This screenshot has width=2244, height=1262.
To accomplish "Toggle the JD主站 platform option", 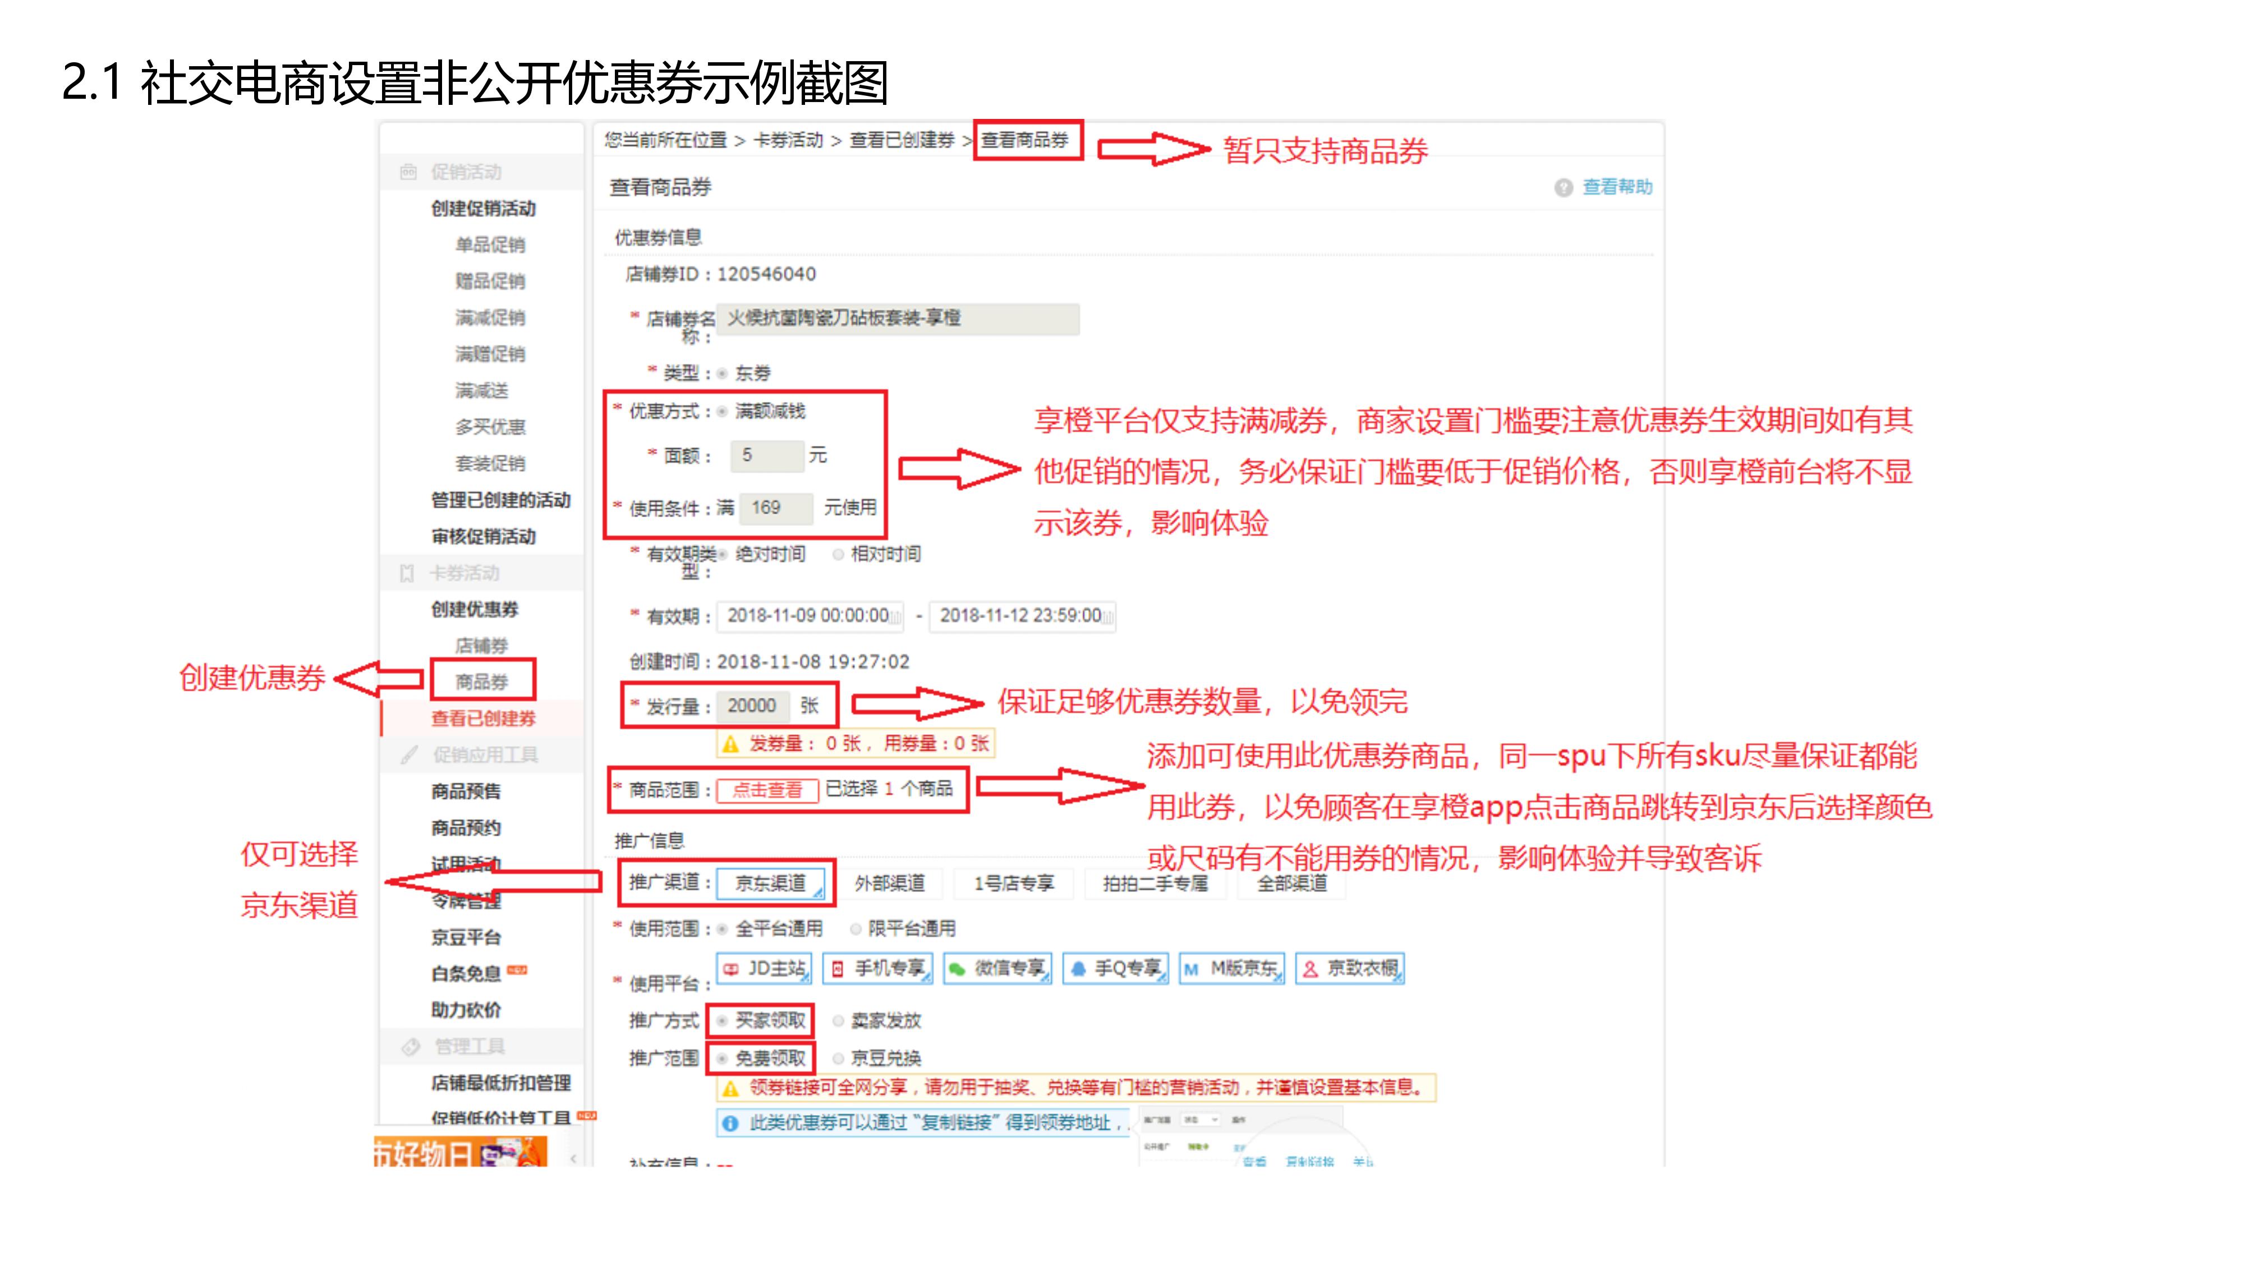I will click(x=764, y=969).
